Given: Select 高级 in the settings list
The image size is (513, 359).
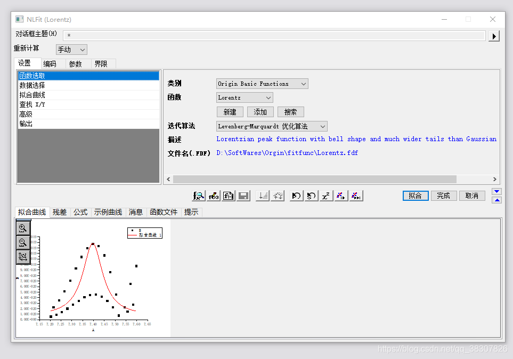Looking at the screenshot, I should [88, 114].
